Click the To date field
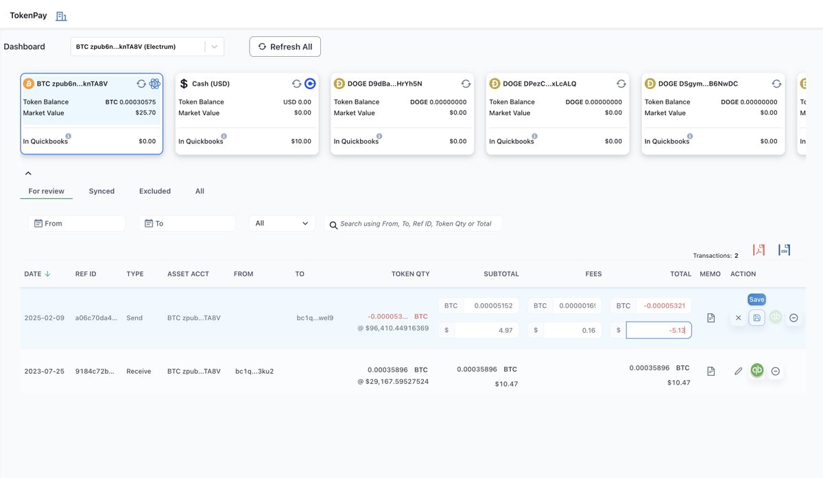 tap(187, 224)
